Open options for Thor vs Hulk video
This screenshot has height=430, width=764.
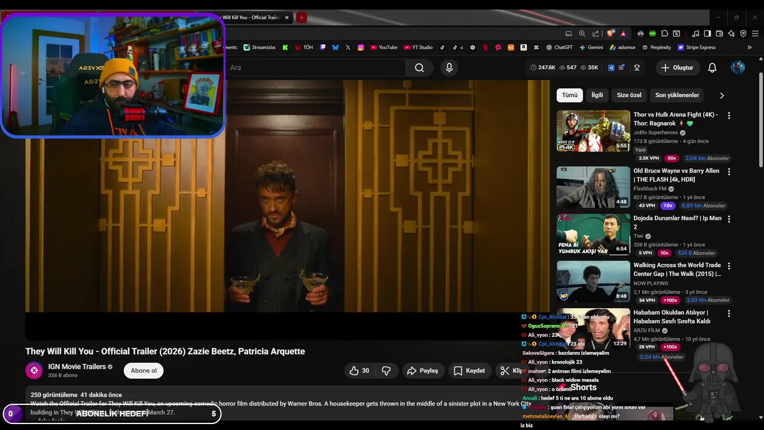click(728, 115)
